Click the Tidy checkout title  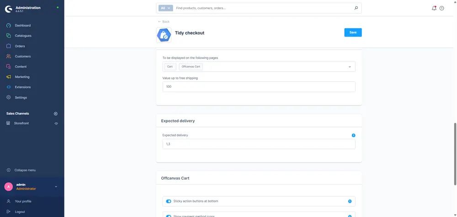pos(190,33)
